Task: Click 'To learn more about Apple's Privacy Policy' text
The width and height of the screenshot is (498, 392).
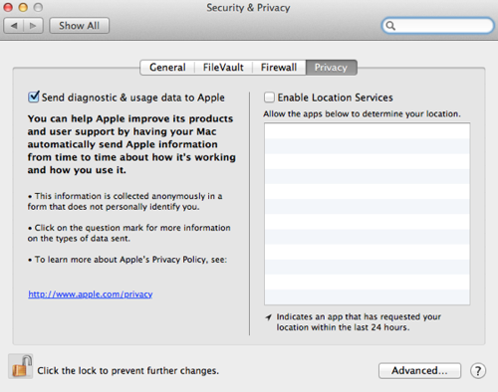Action: (x=127, y=260)
